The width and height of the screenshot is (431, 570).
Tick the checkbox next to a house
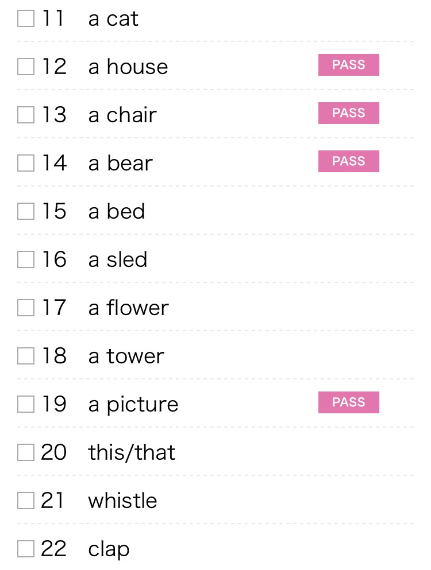26,67
